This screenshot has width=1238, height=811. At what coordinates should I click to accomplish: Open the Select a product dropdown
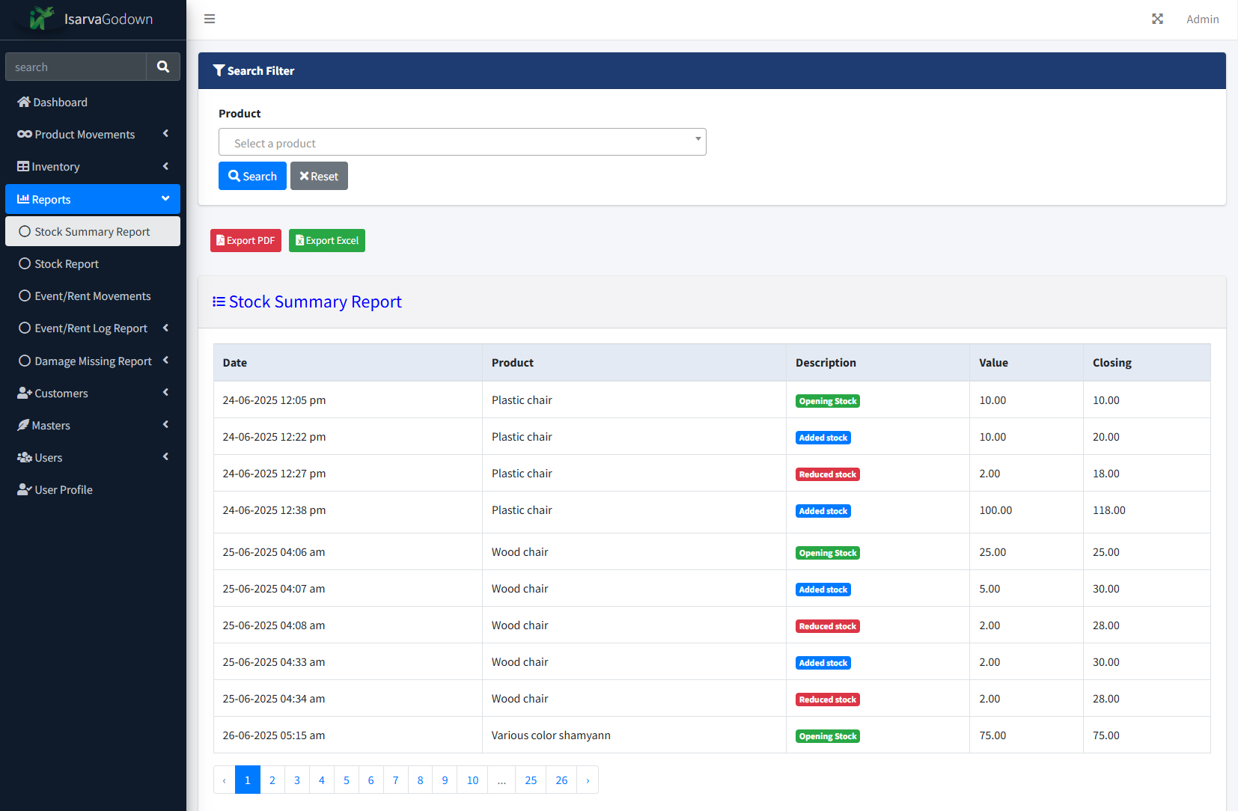[463, 142]
